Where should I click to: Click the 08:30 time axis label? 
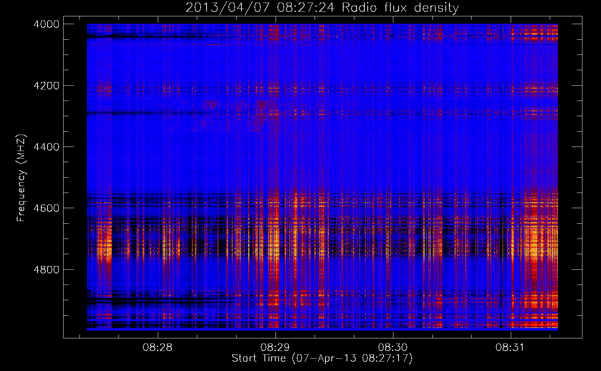coord(393,348)
